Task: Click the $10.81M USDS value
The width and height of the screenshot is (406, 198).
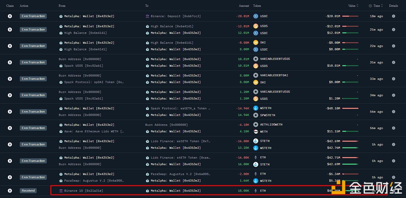Action: [334, 66]
